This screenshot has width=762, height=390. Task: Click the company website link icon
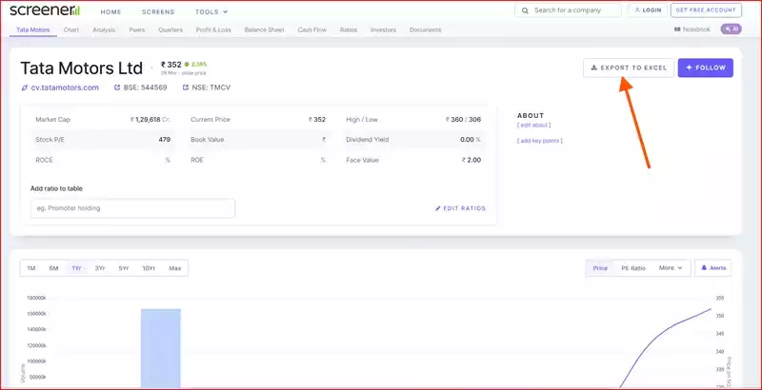tap(25, 88)
